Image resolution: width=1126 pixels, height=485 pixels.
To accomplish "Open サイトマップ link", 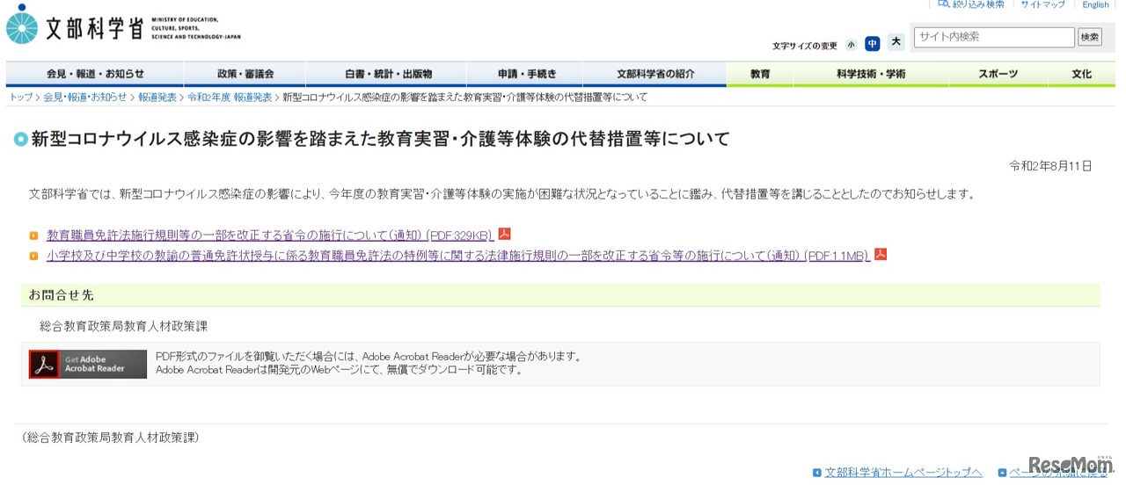I will coord(1042,4).
